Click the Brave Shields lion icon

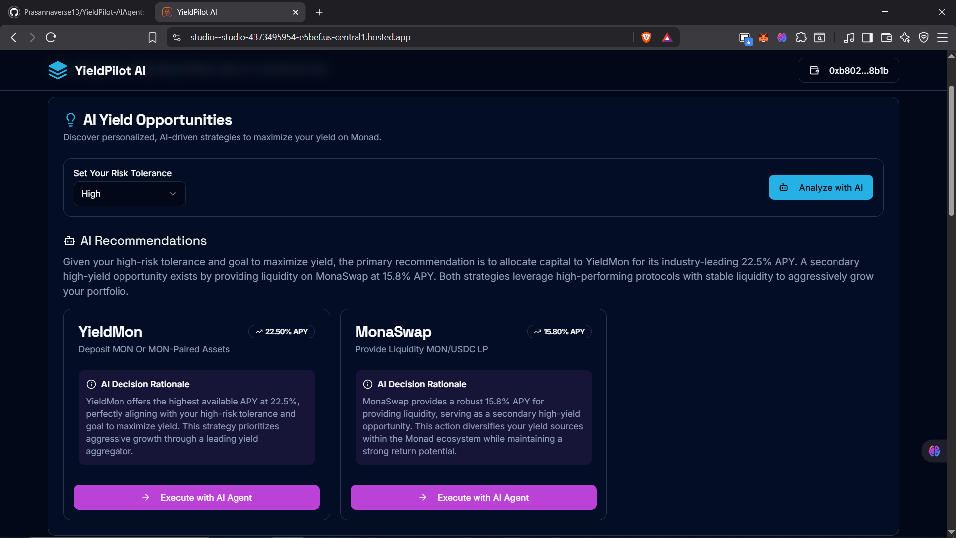coord(646,37)
